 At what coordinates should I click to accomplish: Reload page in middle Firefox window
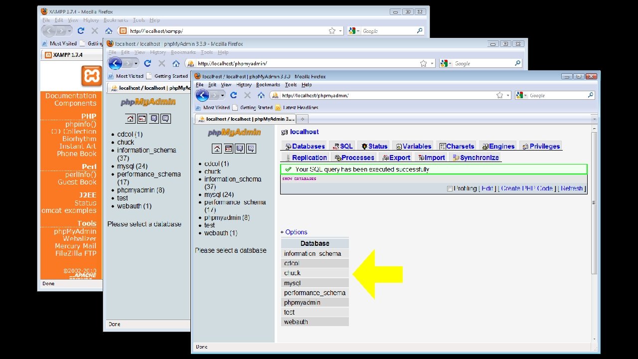coord(148,63)
